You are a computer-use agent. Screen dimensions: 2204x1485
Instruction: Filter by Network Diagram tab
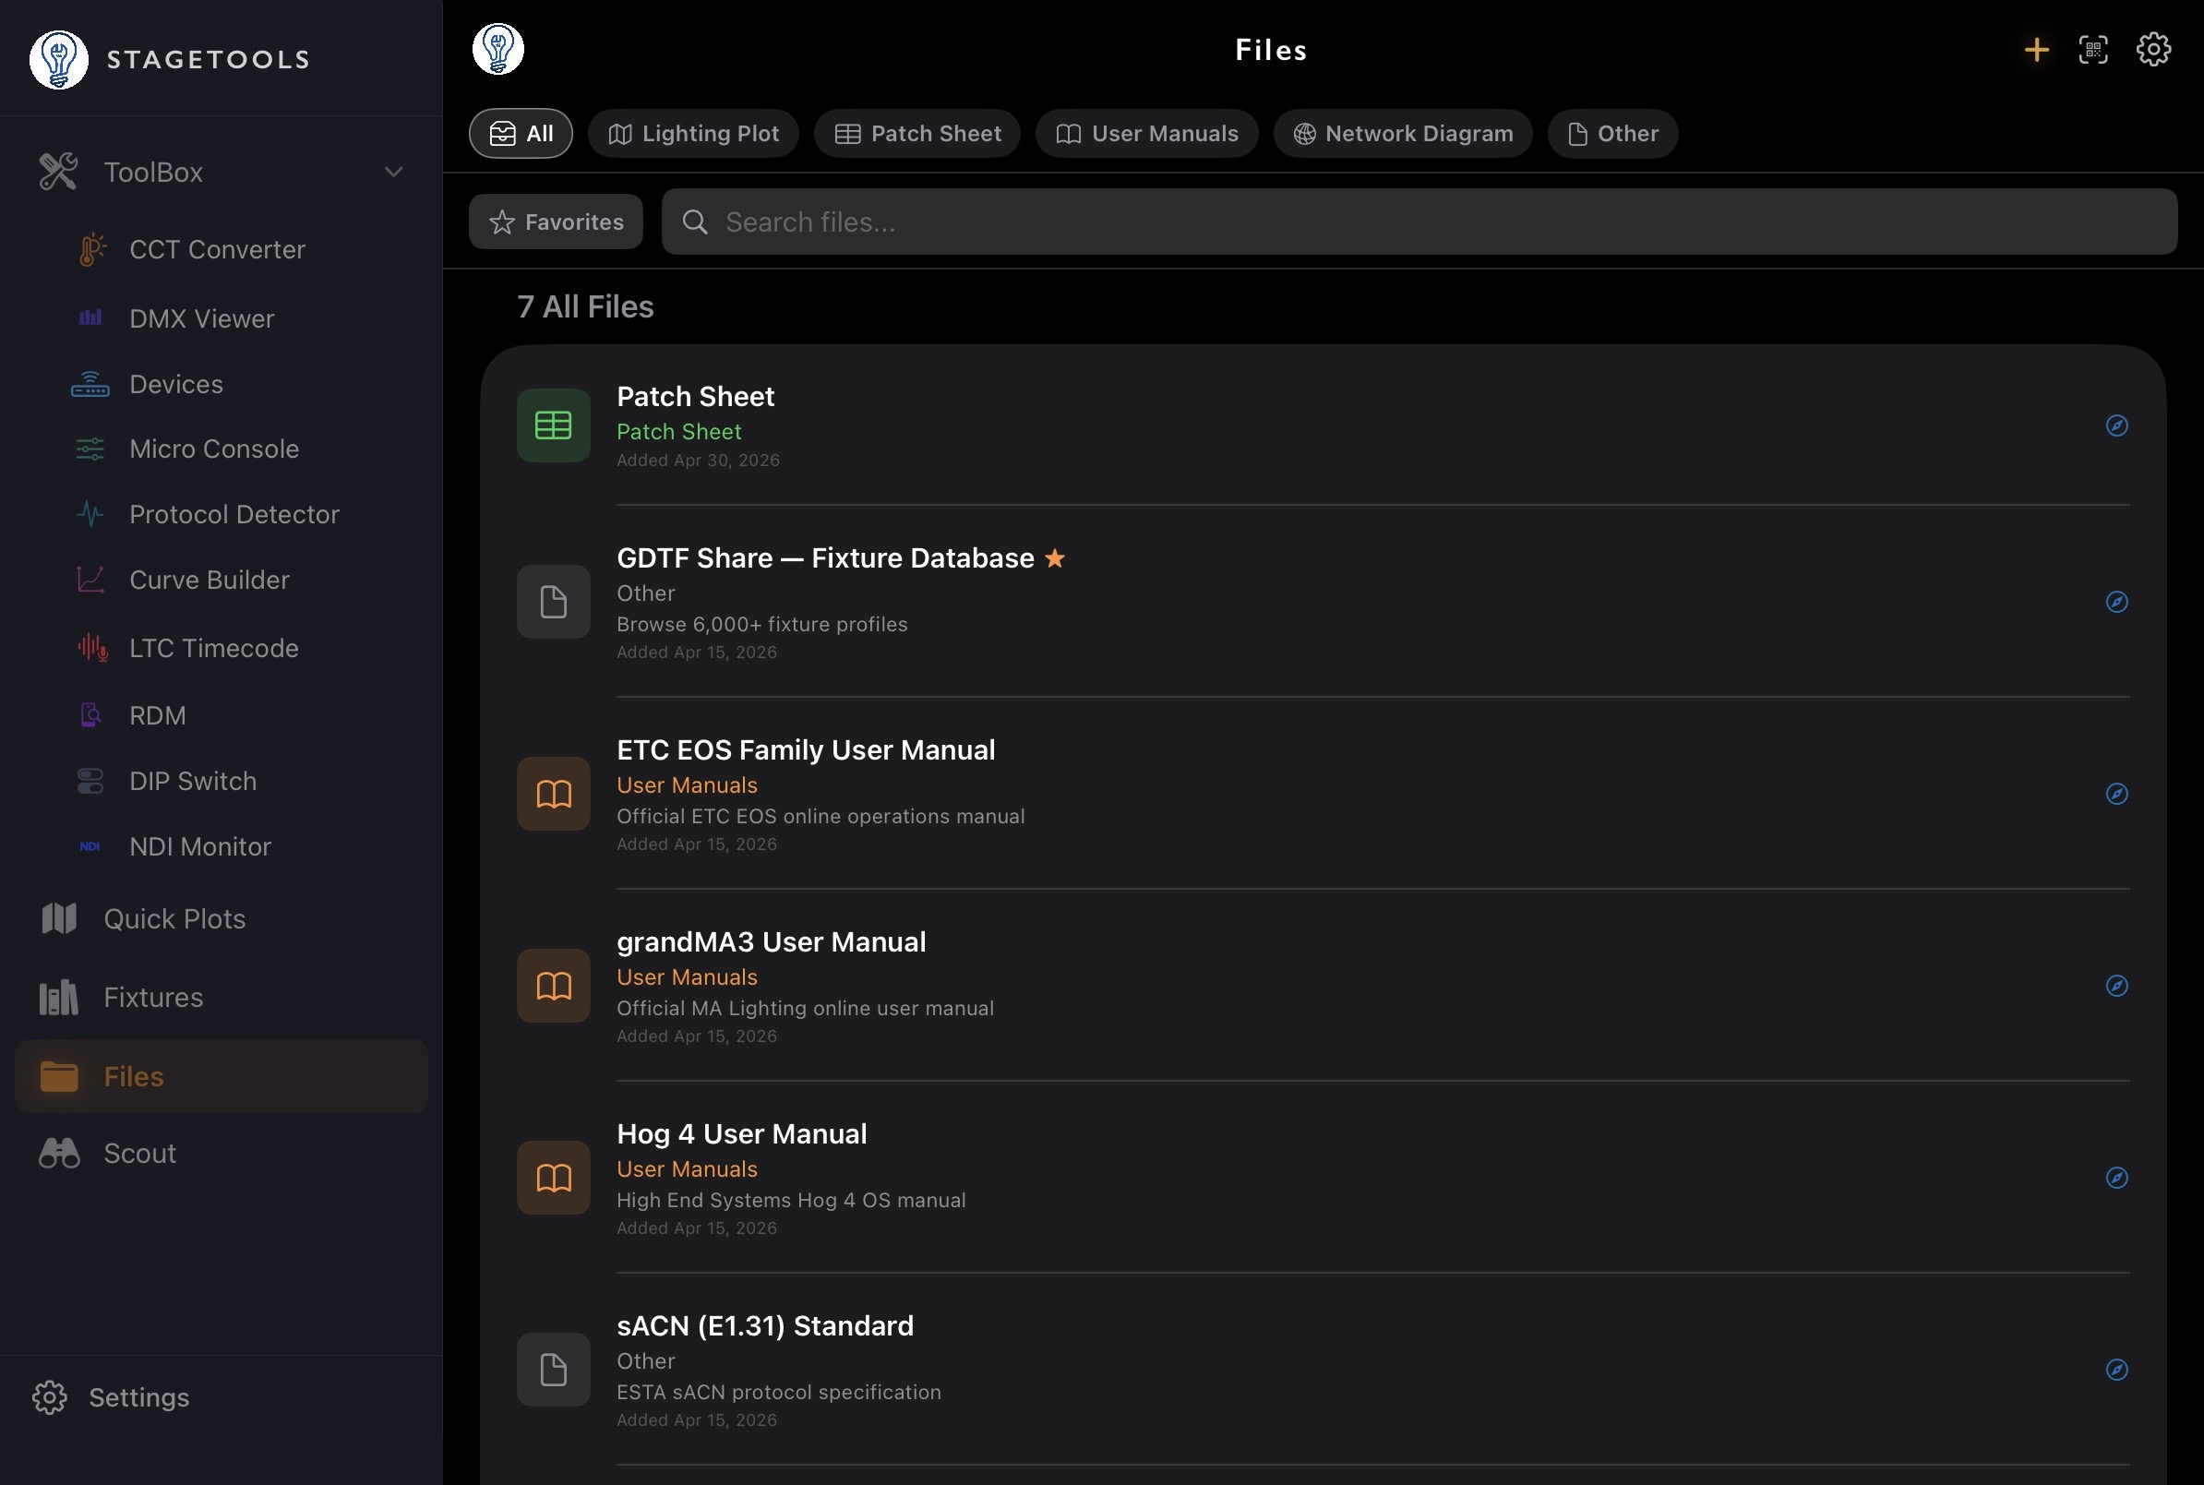pos(1403,134)
